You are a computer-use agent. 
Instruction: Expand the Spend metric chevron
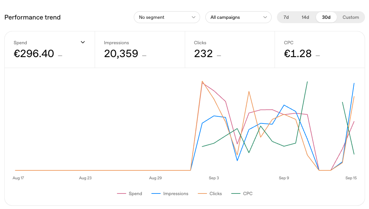pyautogui.click(x=83, y=42)
